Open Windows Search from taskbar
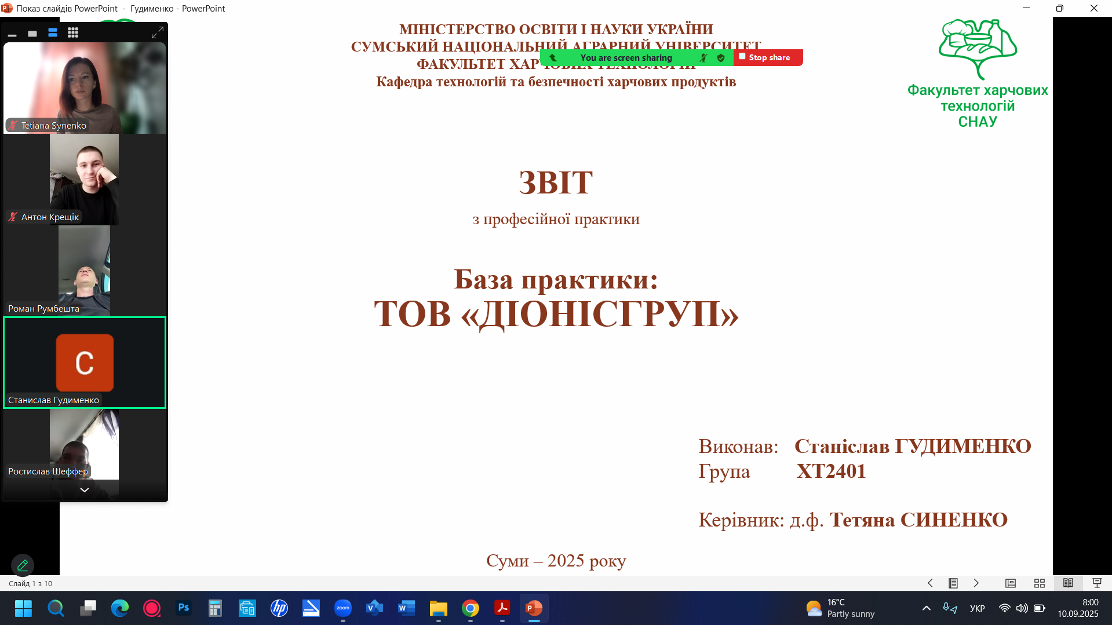Viewport: 1112px width, 625px height. click(x=56, y=608)
